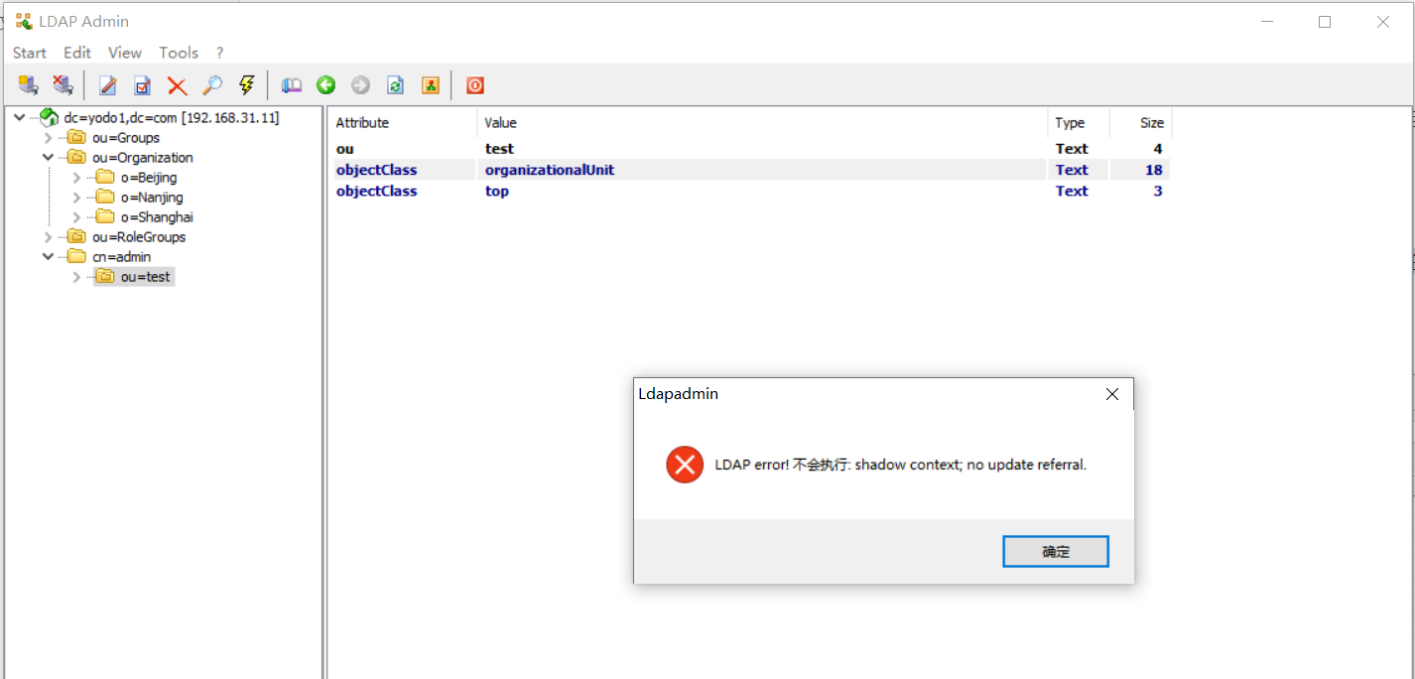
Task: Click the LDAP error message text
Action: point(901,465)
